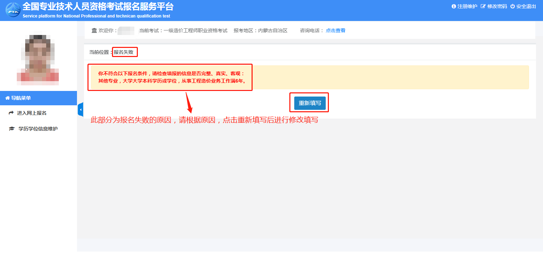Select 学历学位信息维护 in navigation menu
Screen dimensions: 543x255
(x=38, y=129)
